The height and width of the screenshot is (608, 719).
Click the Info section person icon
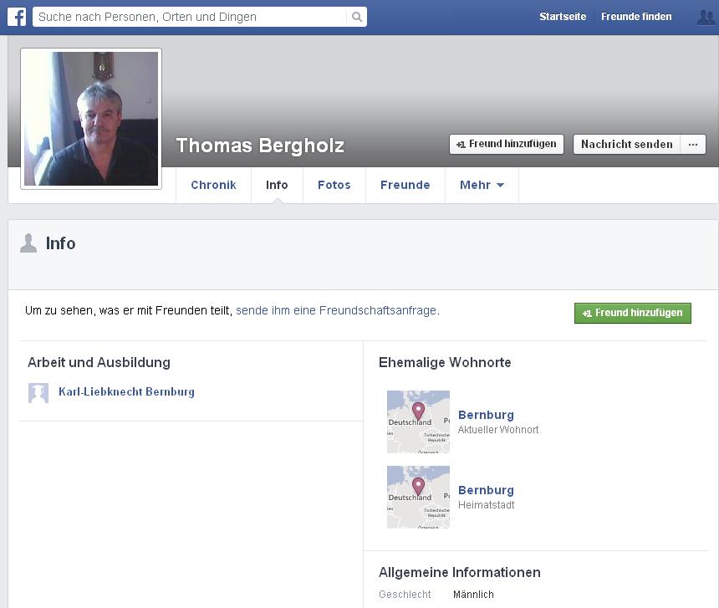pos(29,244)
